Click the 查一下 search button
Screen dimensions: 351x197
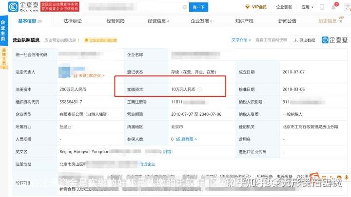198,7
